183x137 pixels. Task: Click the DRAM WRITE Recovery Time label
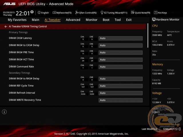pyautogui.click(x=25, y=100)
